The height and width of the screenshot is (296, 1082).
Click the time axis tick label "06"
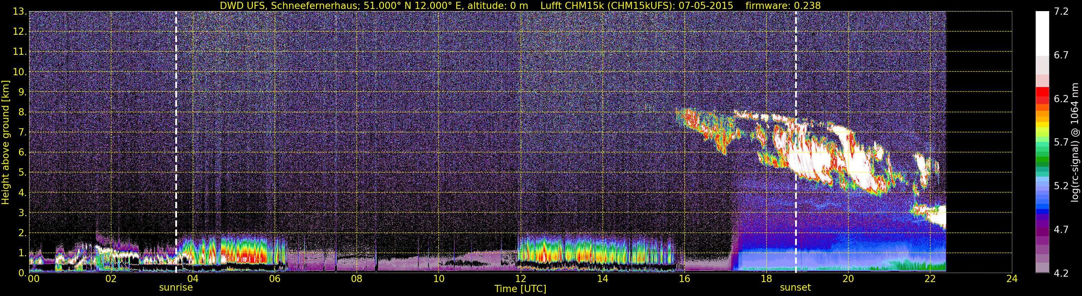(x=275, y=279)
